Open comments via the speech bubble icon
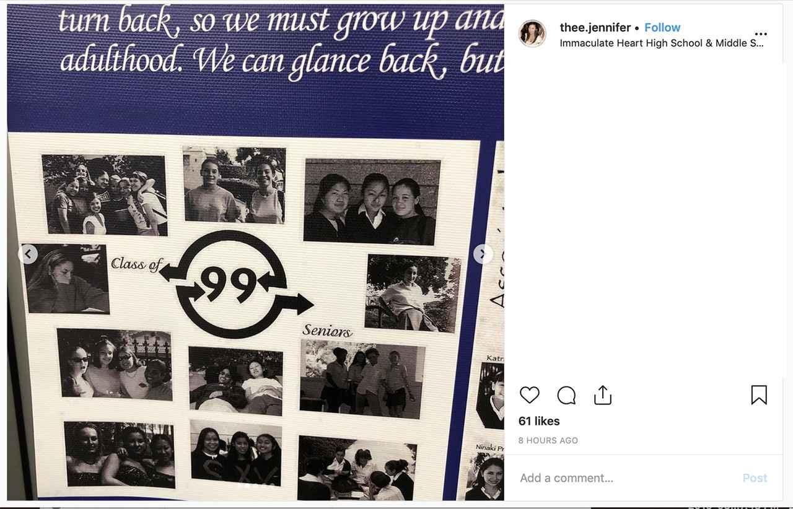The image size is (793, 509). (566, 395)
